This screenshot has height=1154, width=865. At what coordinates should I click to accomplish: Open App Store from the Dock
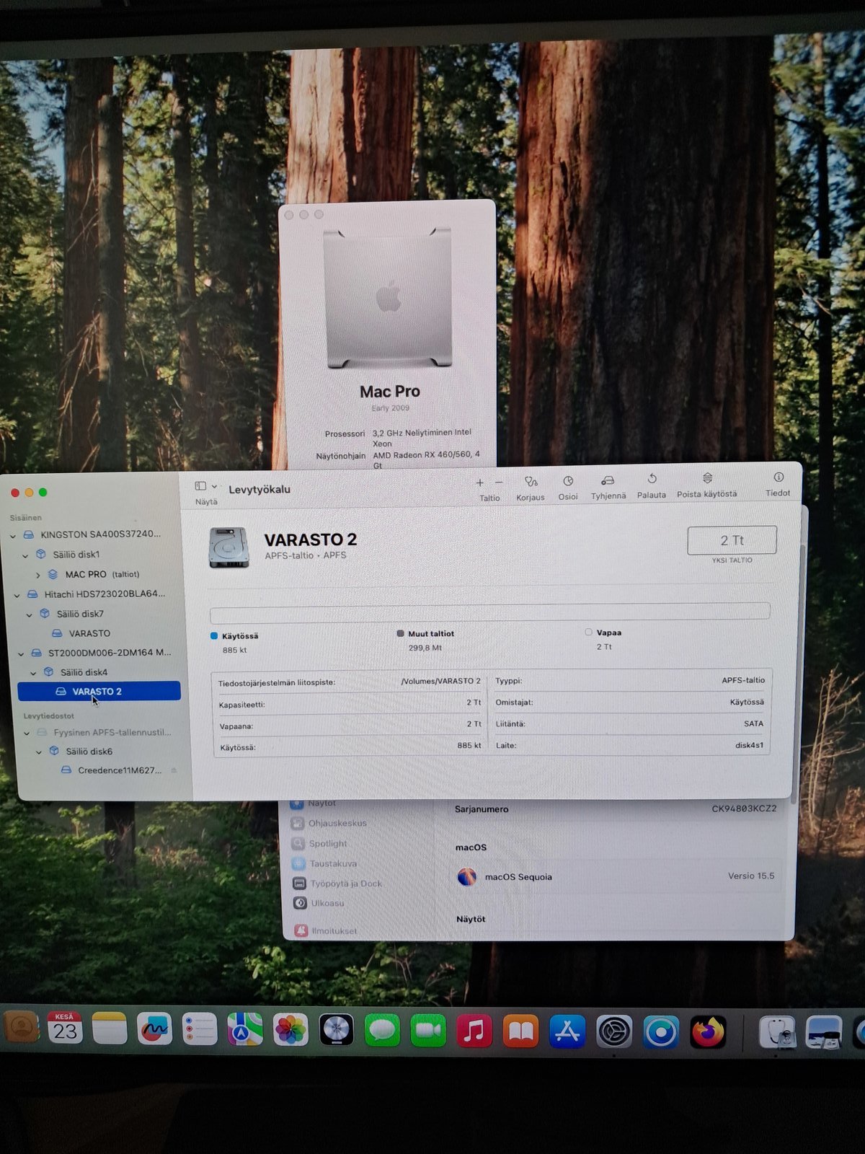[567, 1031]
